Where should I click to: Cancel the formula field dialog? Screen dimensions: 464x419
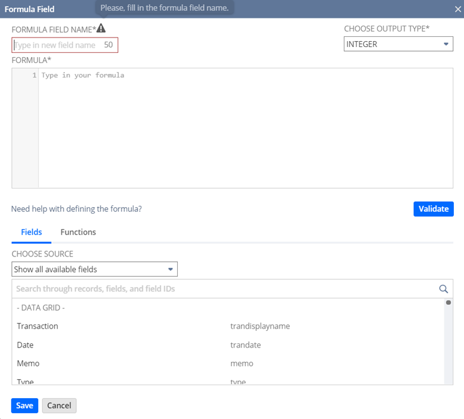point(59,405)
